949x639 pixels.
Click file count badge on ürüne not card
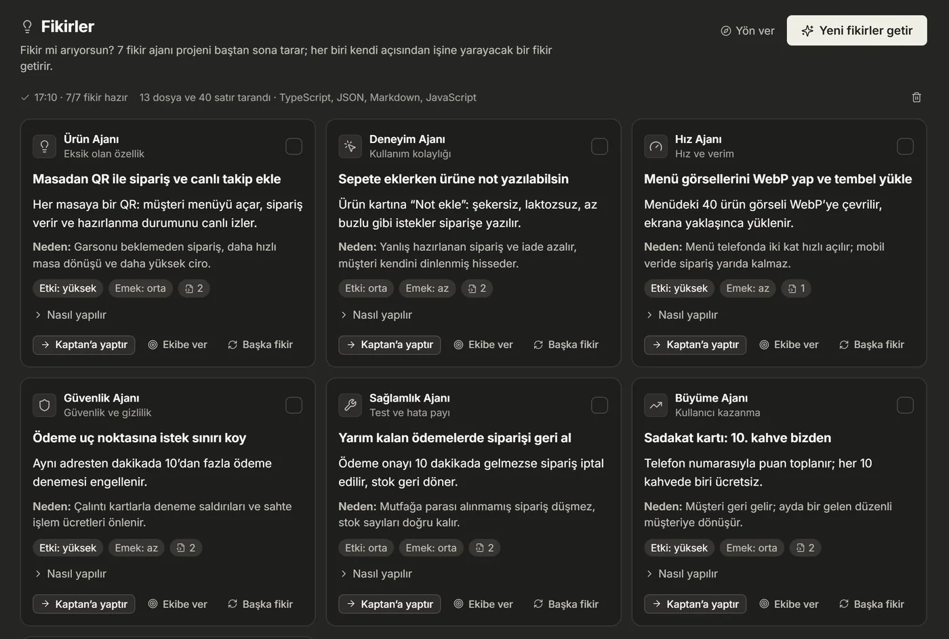click(477, 288)
